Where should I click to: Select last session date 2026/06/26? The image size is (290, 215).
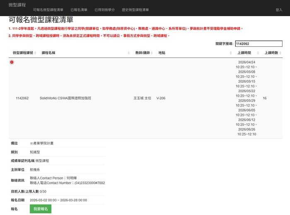point(247,129)
